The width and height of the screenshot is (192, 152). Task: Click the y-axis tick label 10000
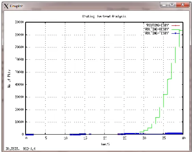click(19, 122)
